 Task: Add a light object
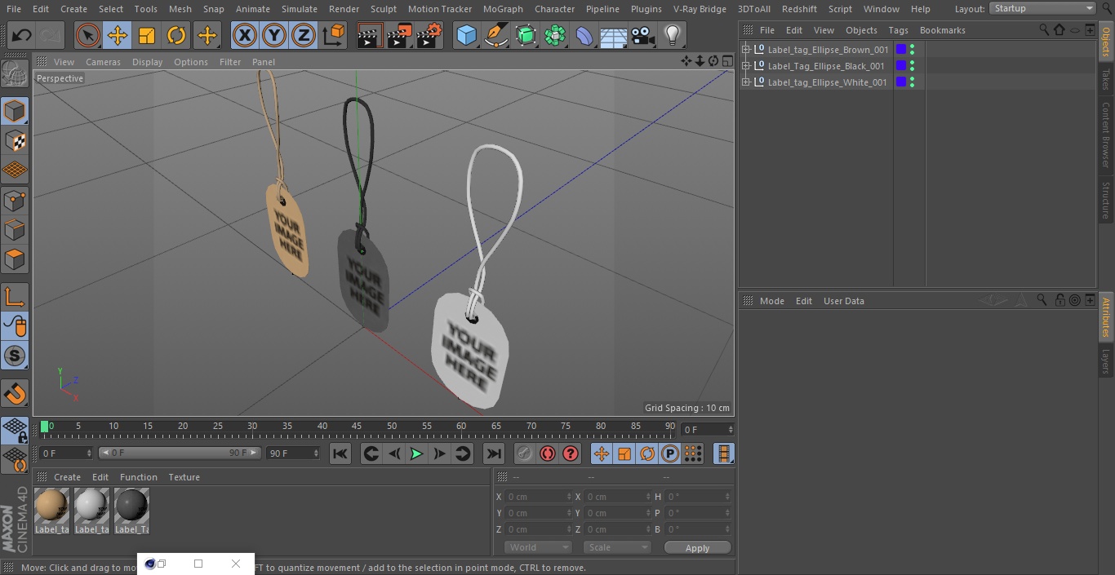(672, 35)
